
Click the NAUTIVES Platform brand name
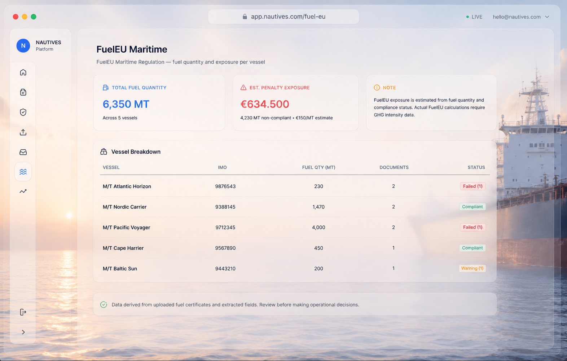48,45
